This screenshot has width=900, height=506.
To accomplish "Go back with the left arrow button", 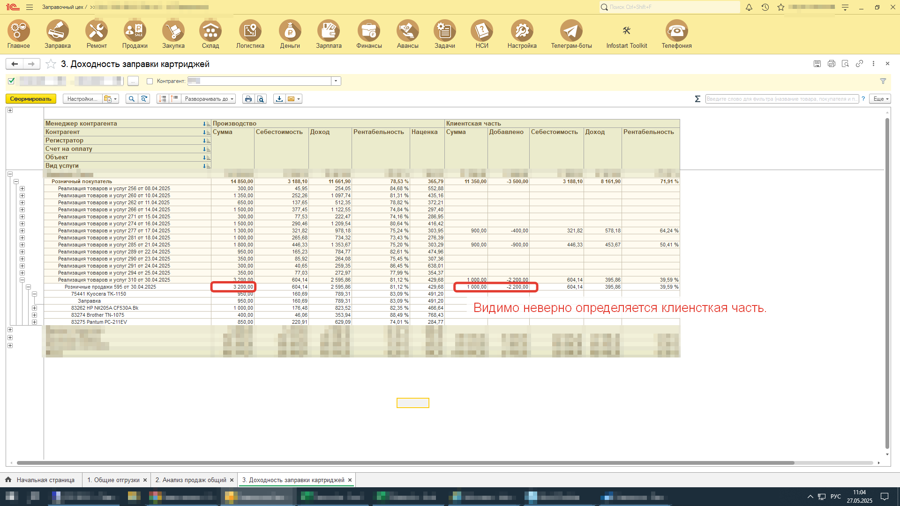I will point(15,64).
